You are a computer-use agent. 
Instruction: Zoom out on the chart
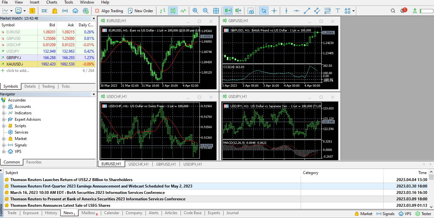point(206,11)
